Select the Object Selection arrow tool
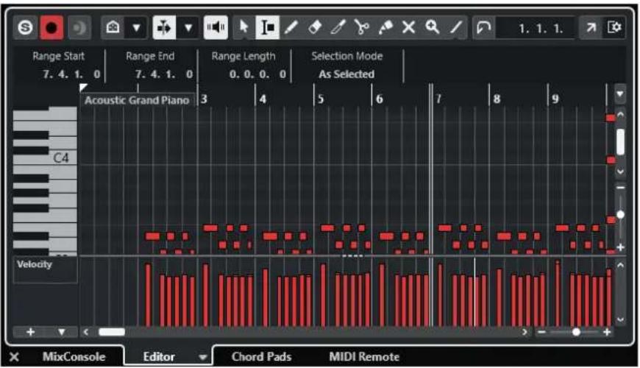 point(244,27)
